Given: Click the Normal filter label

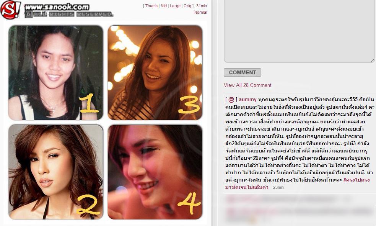Looking at the screenshot, I should tap(201, 12).
